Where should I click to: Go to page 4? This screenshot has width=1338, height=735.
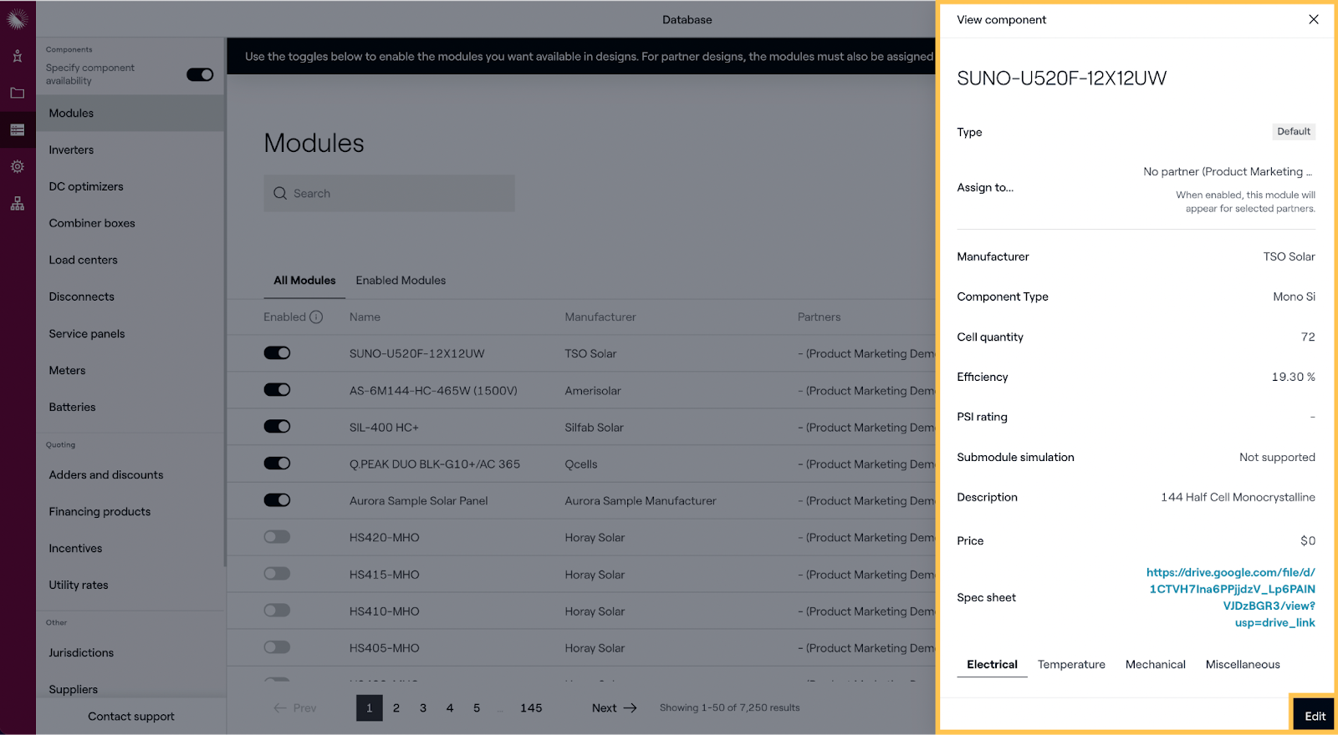click(x=450, y=707)
